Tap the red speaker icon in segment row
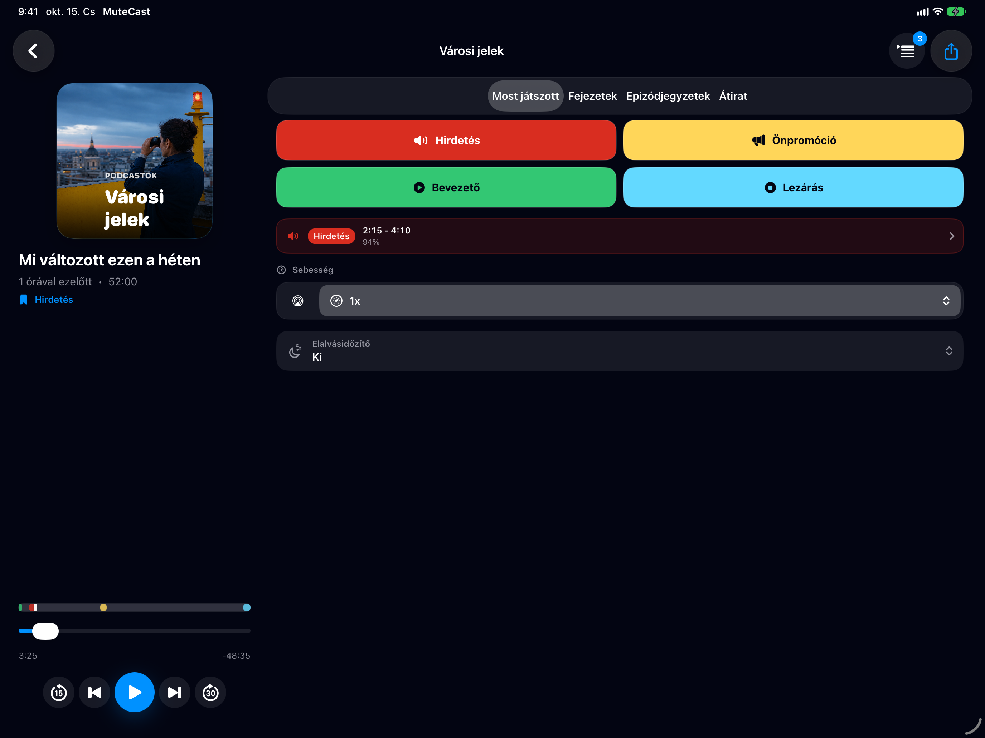The image size is (985, 738). coord(293,236)
